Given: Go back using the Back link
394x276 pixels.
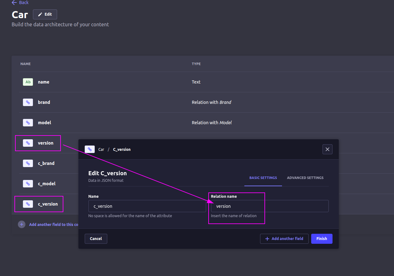Looking at the screenshot, I should coord(20,3).
